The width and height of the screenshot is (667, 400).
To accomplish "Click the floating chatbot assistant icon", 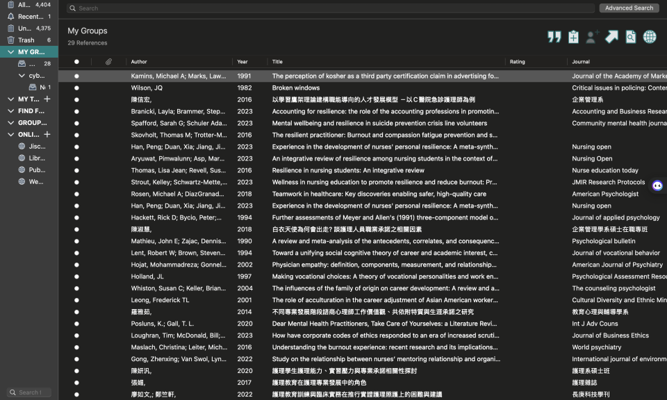I will click(x=657, y=185).
